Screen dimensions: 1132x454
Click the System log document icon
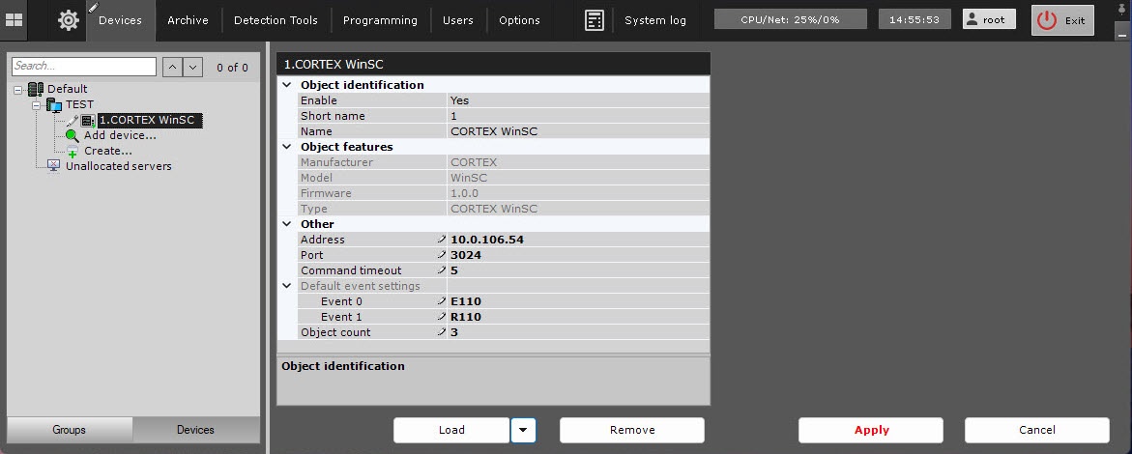(x=595, y=20)
